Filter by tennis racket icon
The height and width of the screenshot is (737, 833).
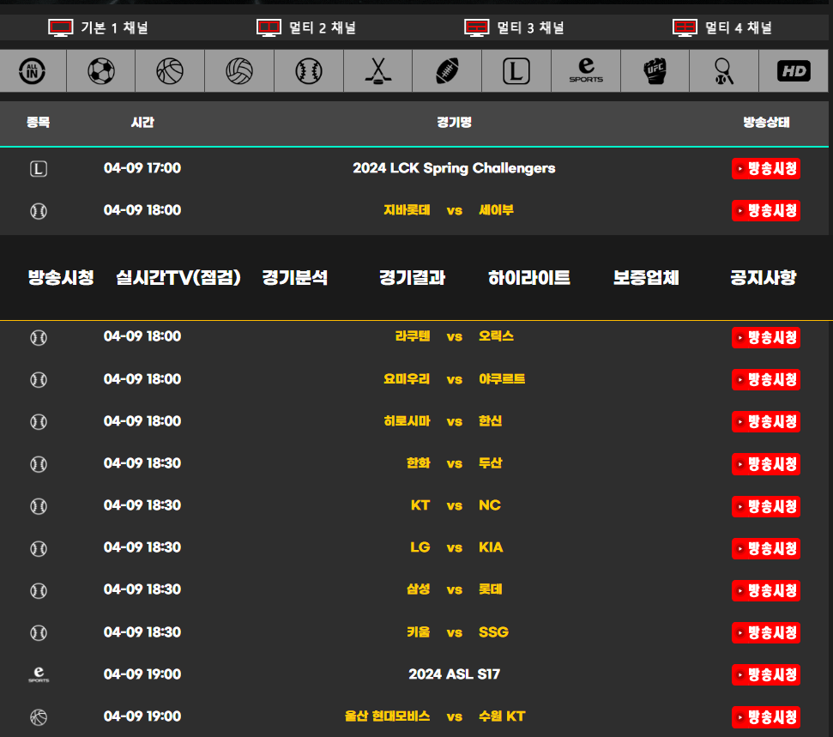(x=724, y=70)
